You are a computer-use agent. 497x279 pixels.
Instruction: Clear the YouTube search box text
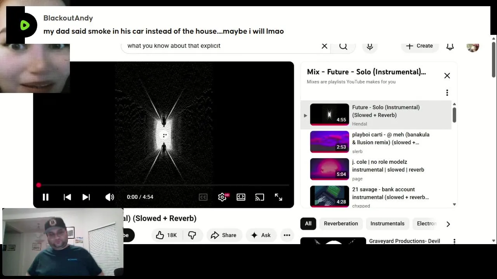[x=325, y=46]
